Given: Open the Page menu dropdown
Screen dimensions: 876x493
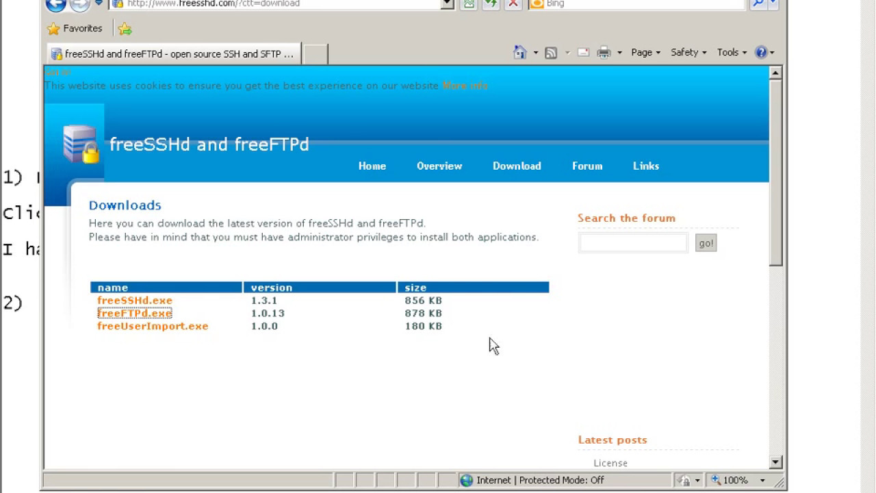Looking at the screenshot, I should tap(645, 53).
